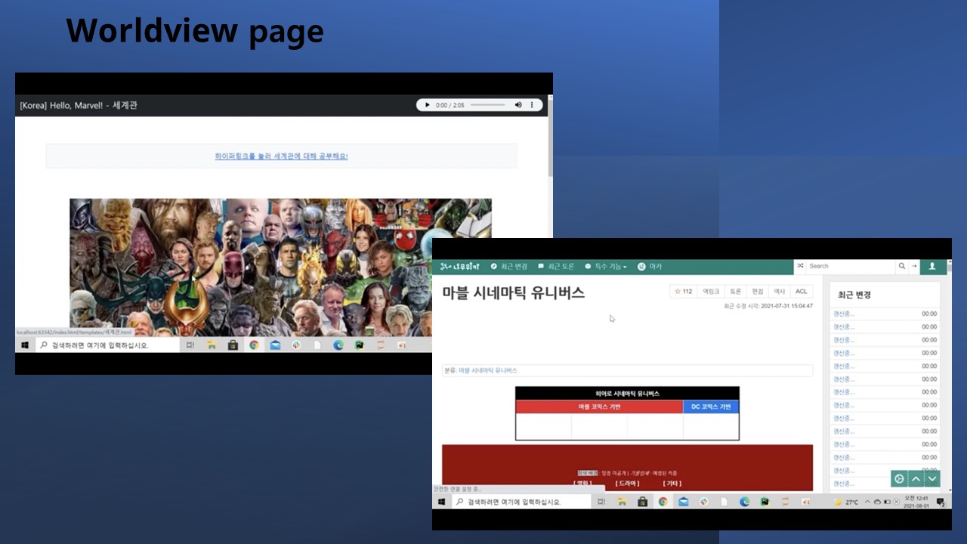Click the green scroll-up arrow button
967x544 pixels.
pyautogui.click(x=916, y=478)
